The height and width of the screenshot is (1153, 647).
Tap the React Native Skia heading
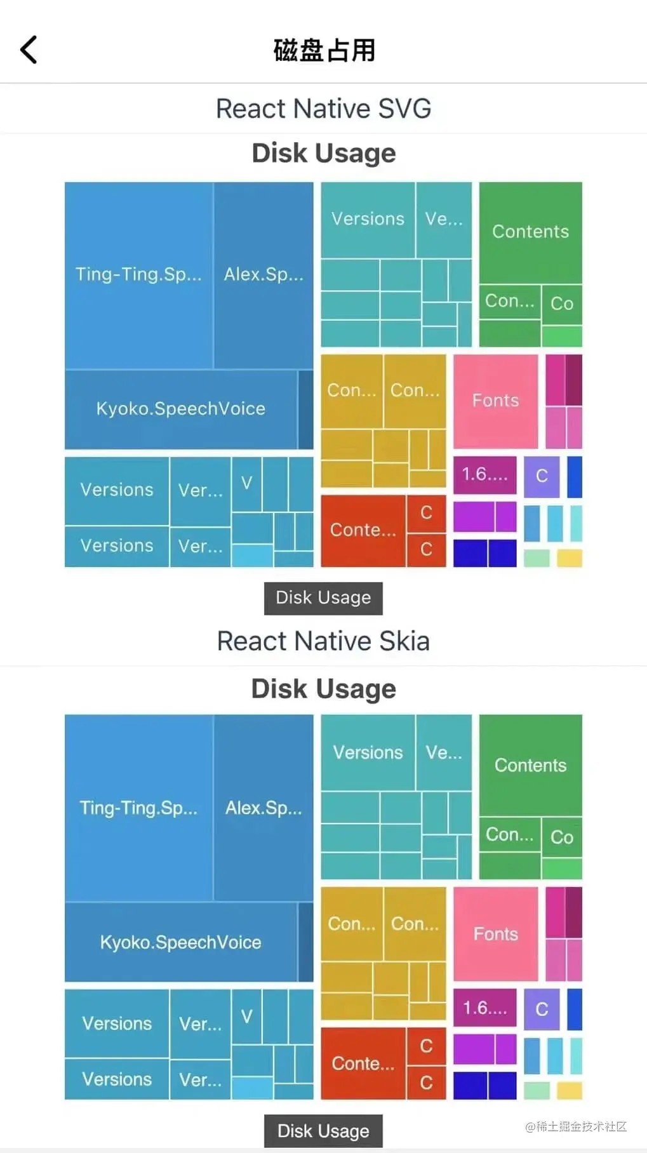pyautogui.click(x=323, y=641)
